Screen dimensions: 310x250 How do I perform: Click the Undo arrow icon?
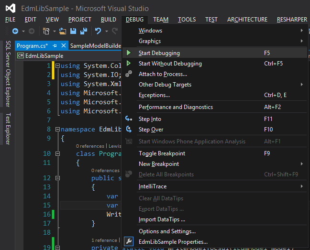point(98,31)
